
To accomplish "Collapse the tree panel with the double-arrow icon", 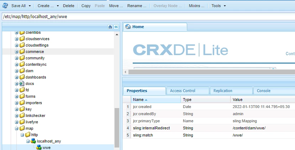I will [116, 27].
